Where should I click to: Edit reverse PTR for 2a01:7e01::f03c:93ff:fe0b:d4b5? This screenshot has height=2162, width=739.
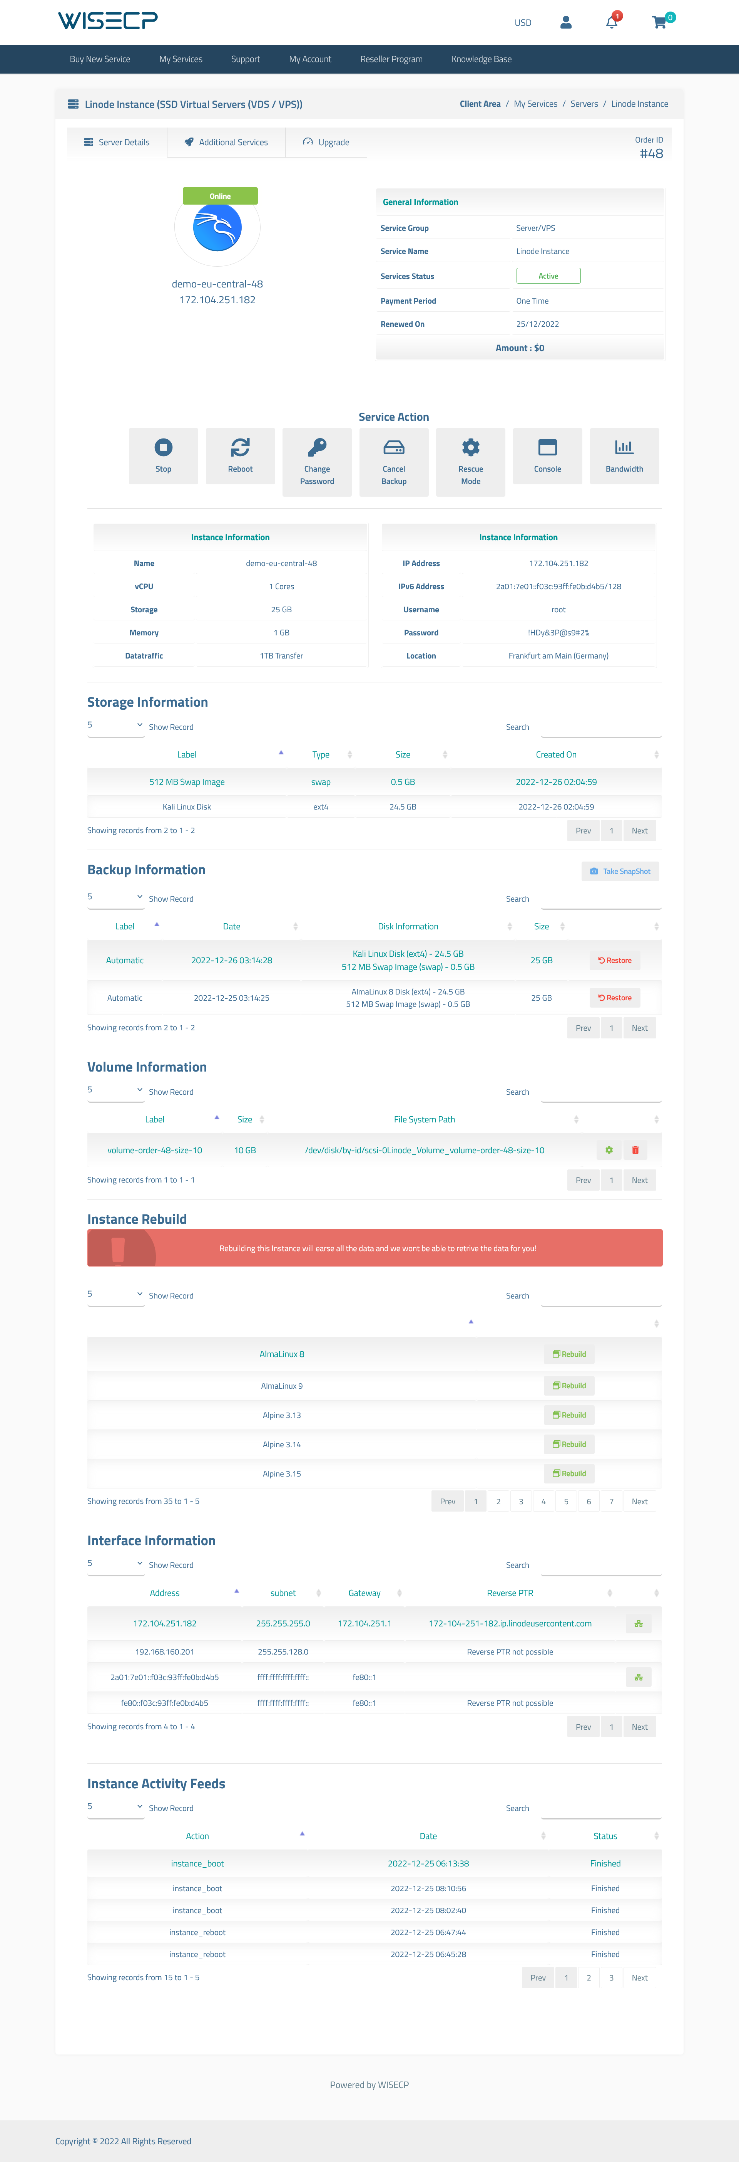tap(638, 1677)
